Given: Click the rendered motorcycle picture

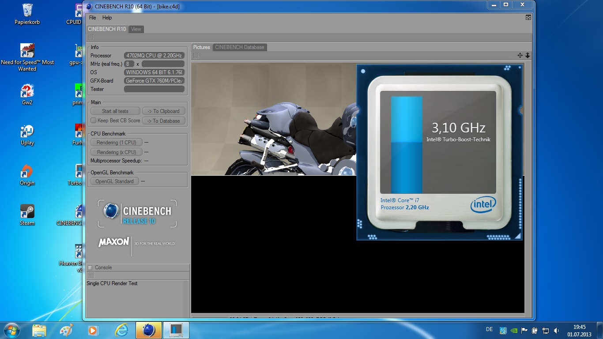Looking at the screenshot, I should pyautogui.click(x=274, y=119).
